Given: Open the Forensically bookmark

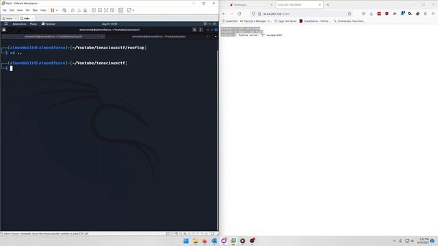Looking at the screenshot, I should 349,21.
